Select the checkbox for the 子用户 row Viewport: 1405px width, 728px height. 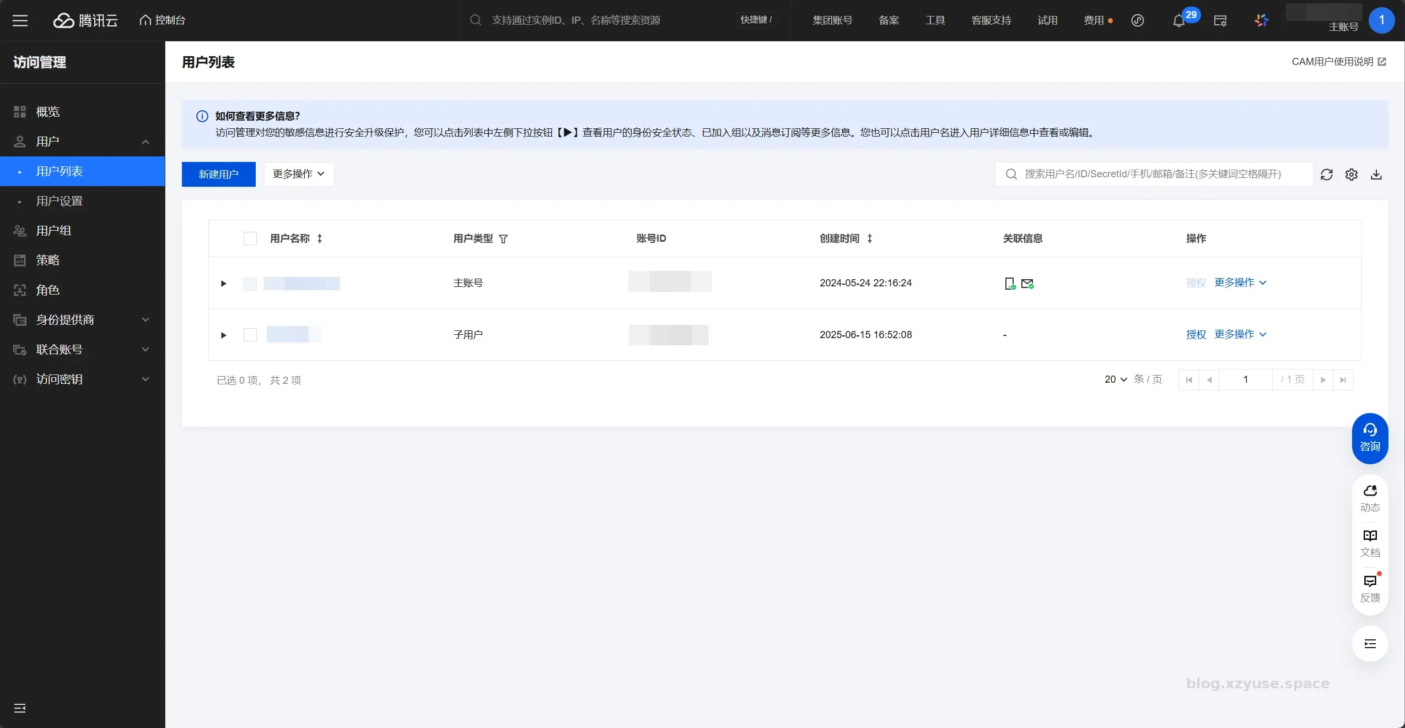[x=250, y=335]
